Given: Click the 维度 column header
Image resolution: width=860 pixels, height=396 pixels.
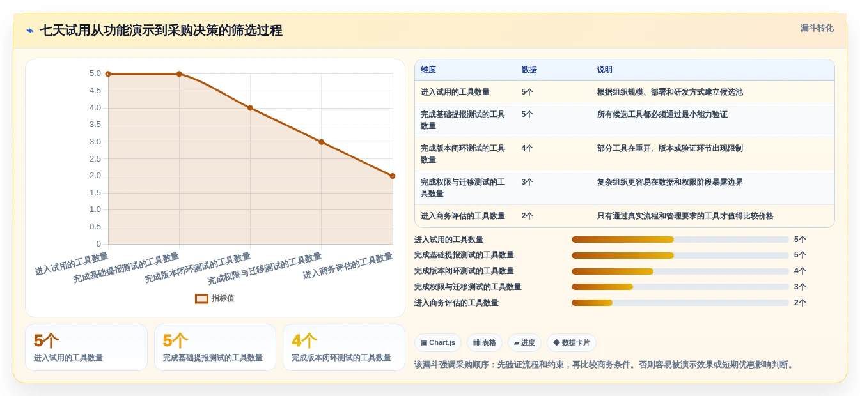Looking at the screenshot, I should click(x=428, y=70).
